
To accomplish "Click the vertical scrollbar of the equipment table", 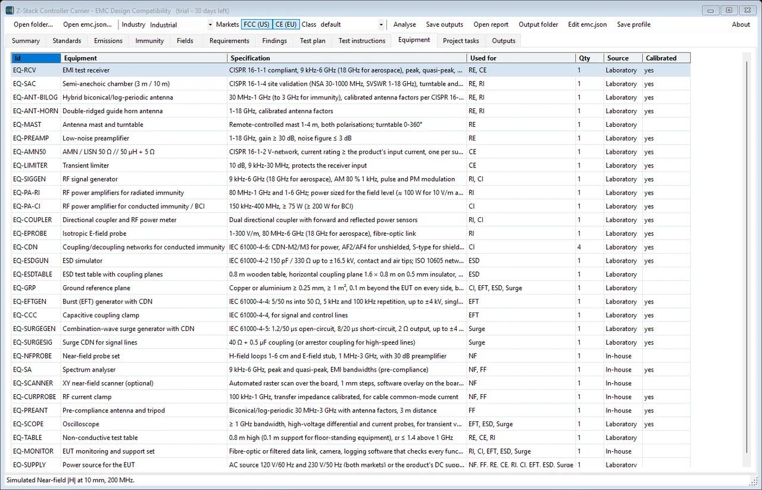I will click(x=747, y=260).
